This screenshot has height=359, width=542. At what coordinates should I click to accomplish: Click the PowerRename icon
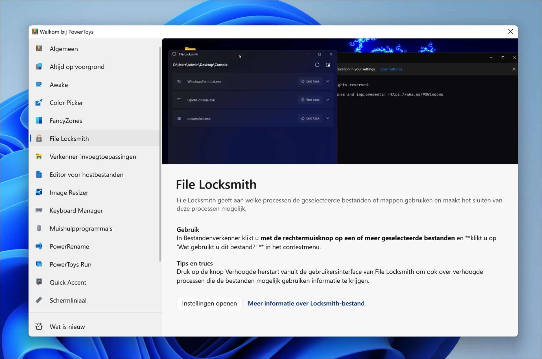point(39,246)
